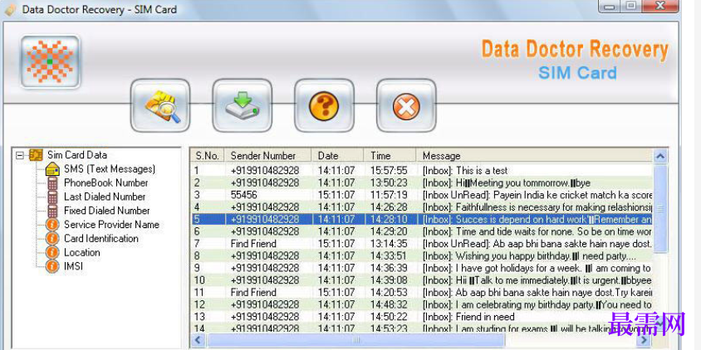The image size is (701, 350).
Task: Minimize the Data Doctor Recovery window
Action: coord(610,6)
